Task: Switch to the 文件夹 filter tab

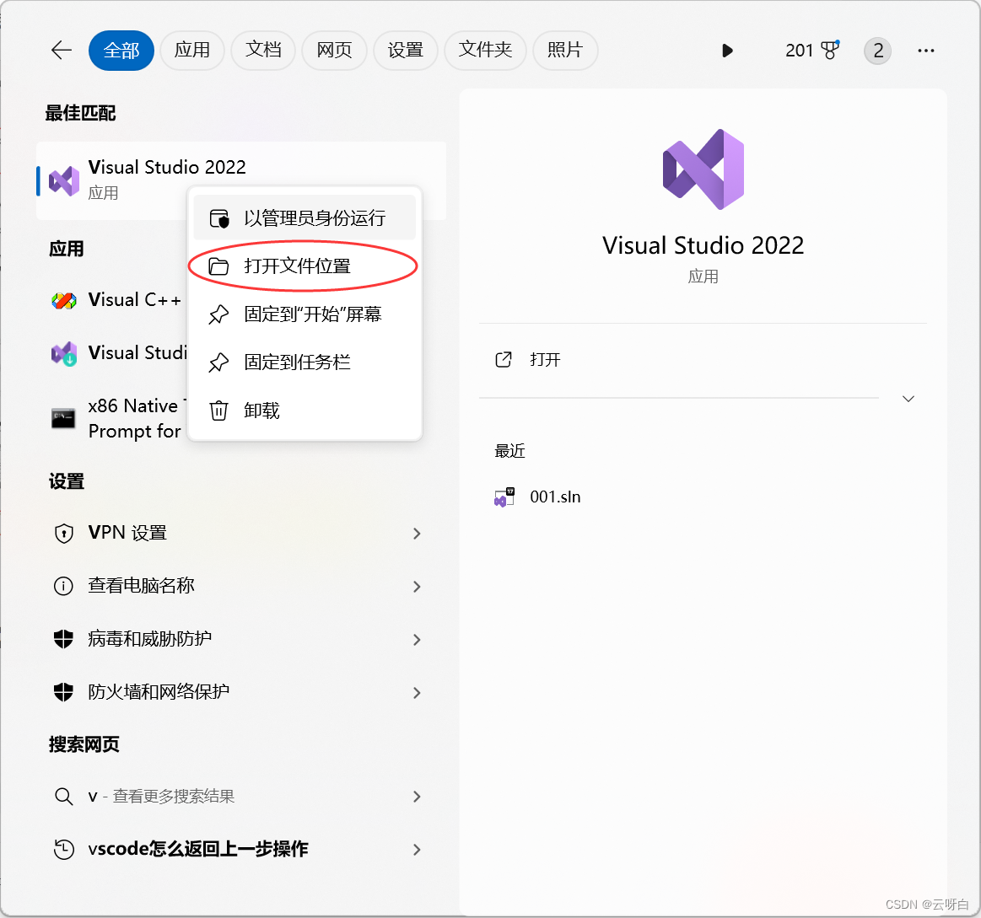Action: point(485,50)
